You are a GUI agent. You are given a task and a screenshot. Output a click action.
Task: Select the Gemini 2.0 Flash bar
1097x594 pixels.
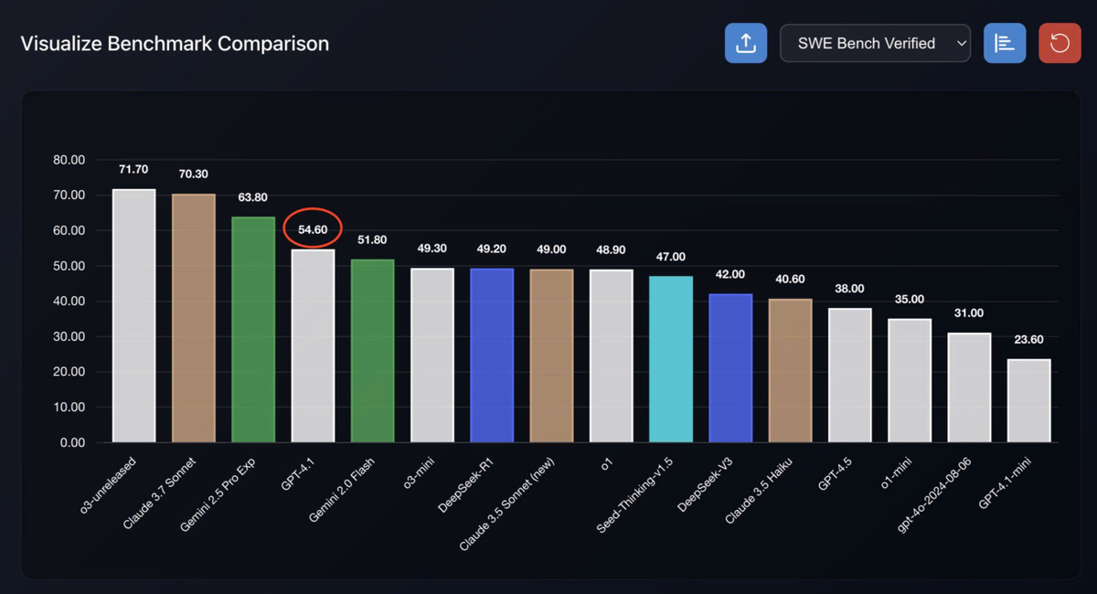(x=372, y=351)
